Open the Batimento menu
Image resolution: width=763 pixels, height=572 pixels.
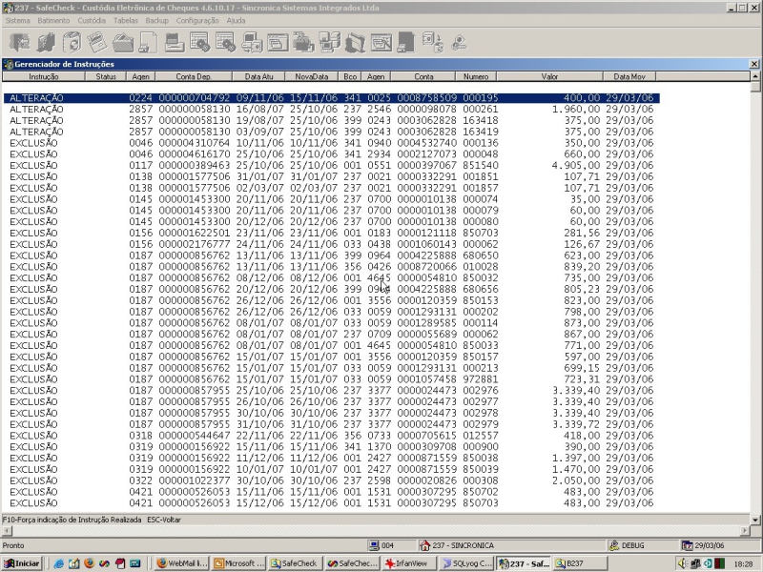pos(53,20)
